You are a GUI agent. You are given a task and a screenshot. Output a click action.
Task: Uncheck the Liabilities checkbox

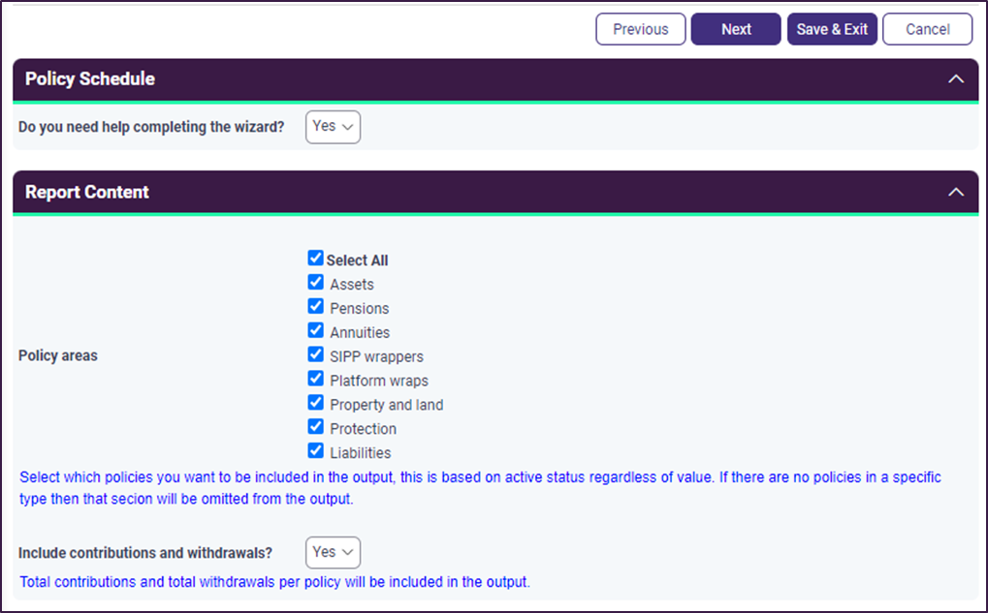click(x=315, y=451)
